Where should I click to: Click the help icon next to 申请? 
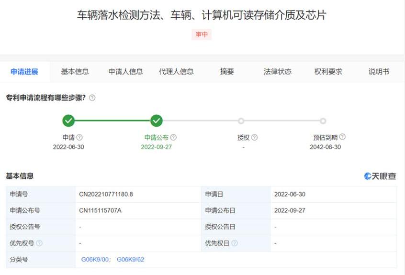[x=79, y=138]
